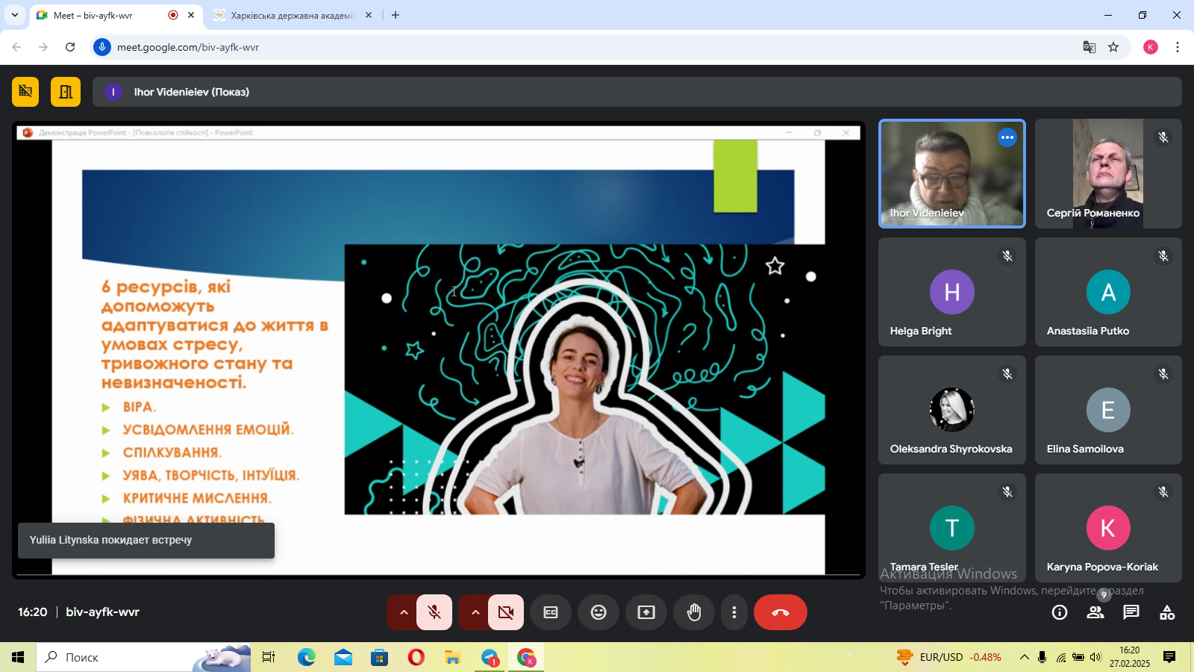Open emoji reactions button
This screenshot has width=1194, height=672.
click(x=598, y=612)
